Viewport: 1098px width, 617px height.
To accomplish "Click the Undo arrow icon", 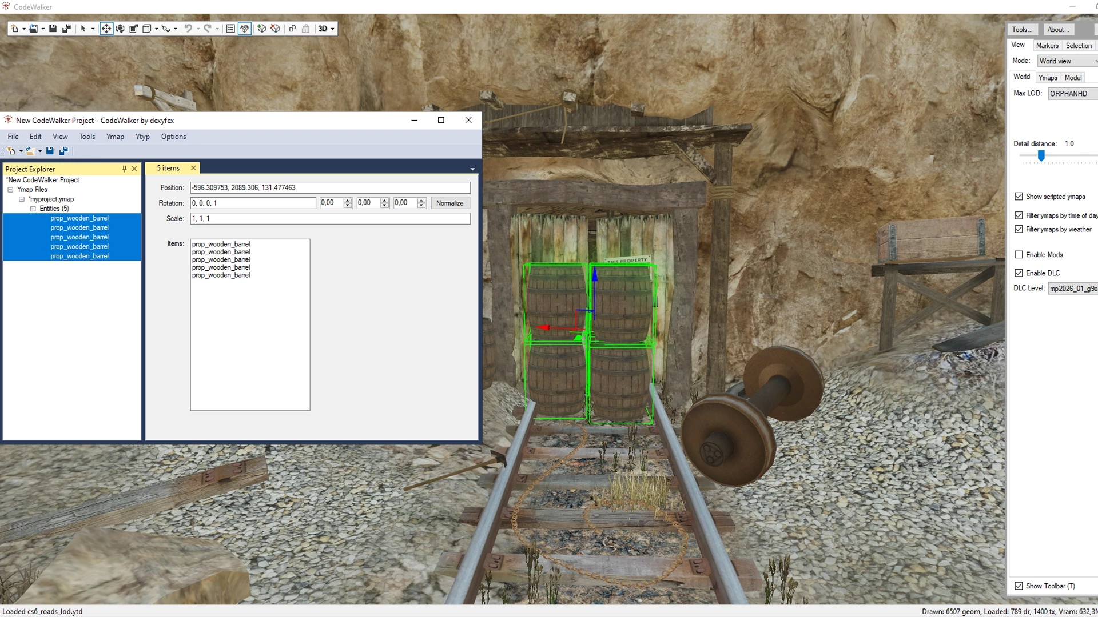I will pos(188,29).
